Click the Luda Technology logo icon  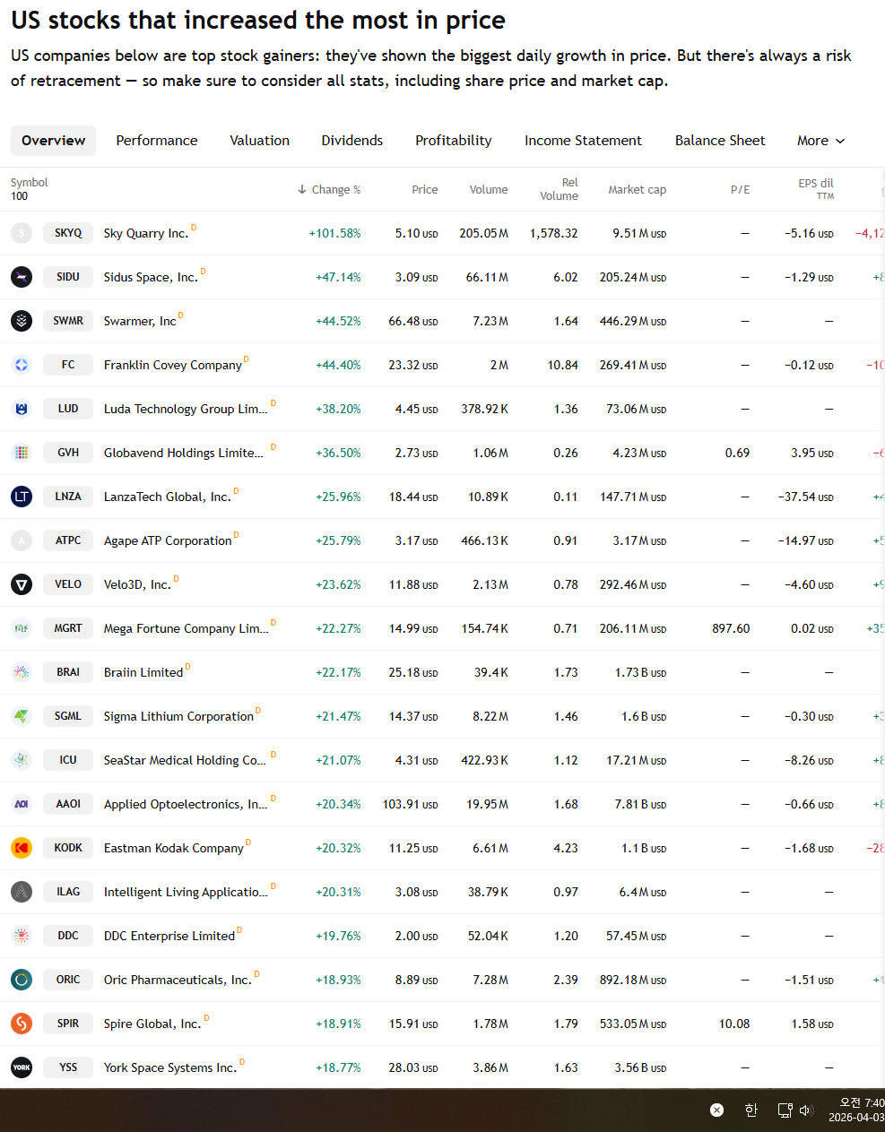coord(22,409)
